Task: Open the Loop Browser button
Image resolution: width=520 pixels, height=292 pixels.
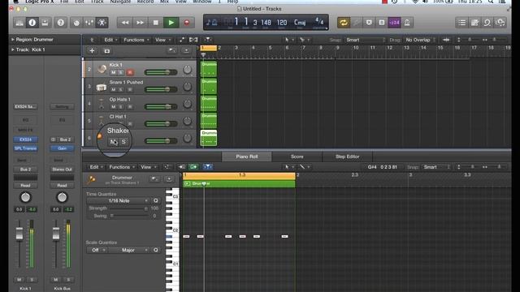Action: click(487, 23)
